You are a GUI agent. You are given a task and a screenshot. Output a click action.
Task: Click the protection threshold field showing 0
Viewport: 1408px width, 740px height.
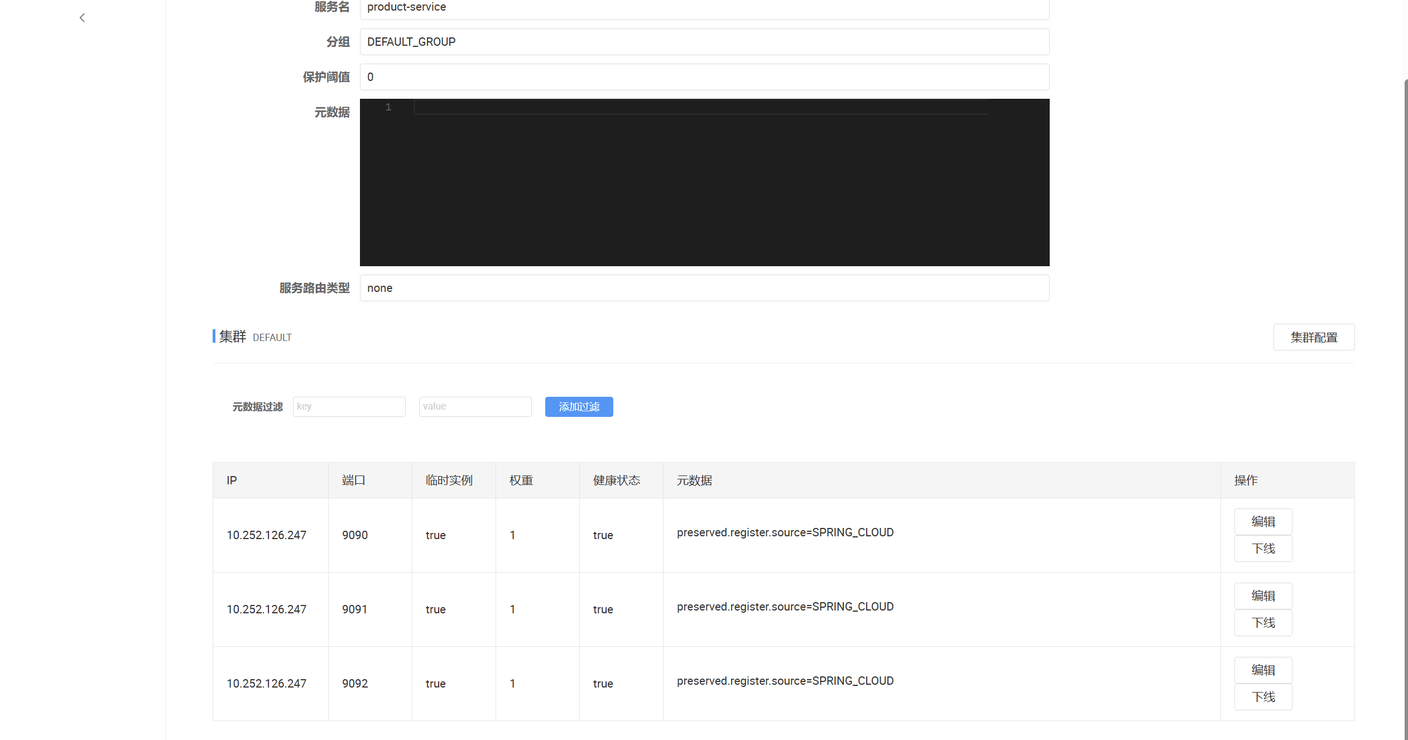(704, 77)
